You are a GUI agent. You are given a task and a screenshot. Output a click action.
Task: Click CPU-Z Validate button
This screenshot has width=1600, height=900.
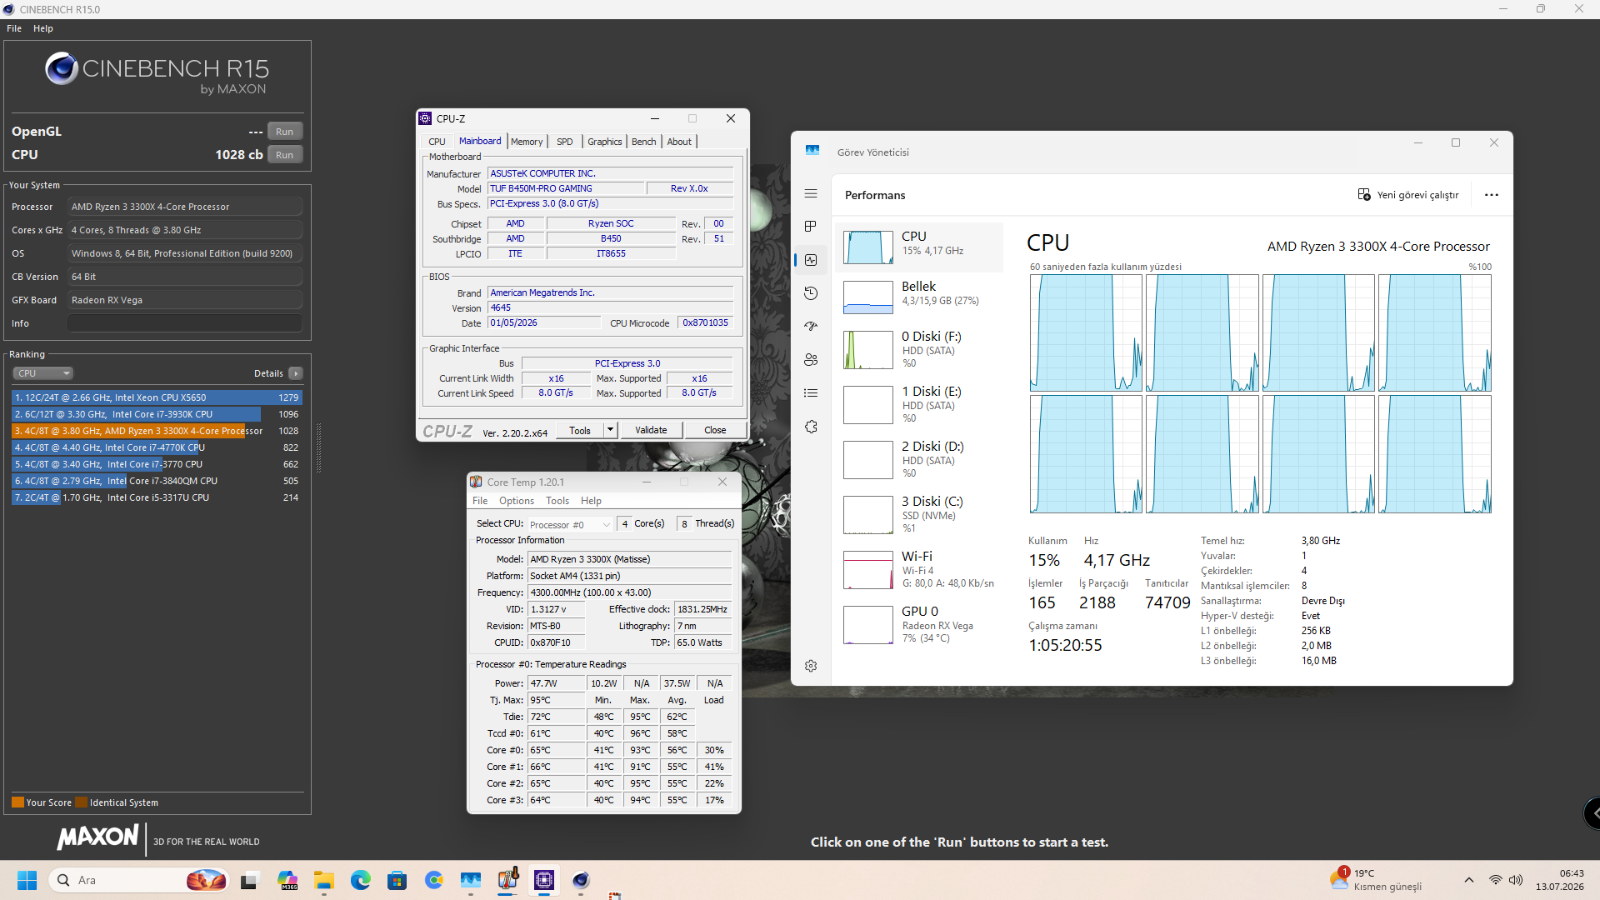(651, 430)
